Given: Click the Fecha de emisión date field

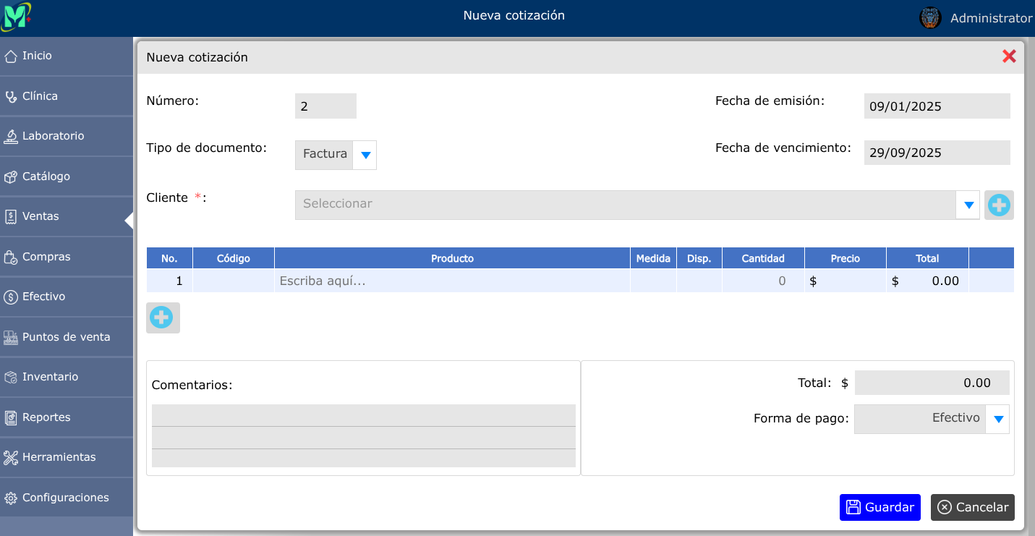Looking at the screenshot, I should point(937,106).
